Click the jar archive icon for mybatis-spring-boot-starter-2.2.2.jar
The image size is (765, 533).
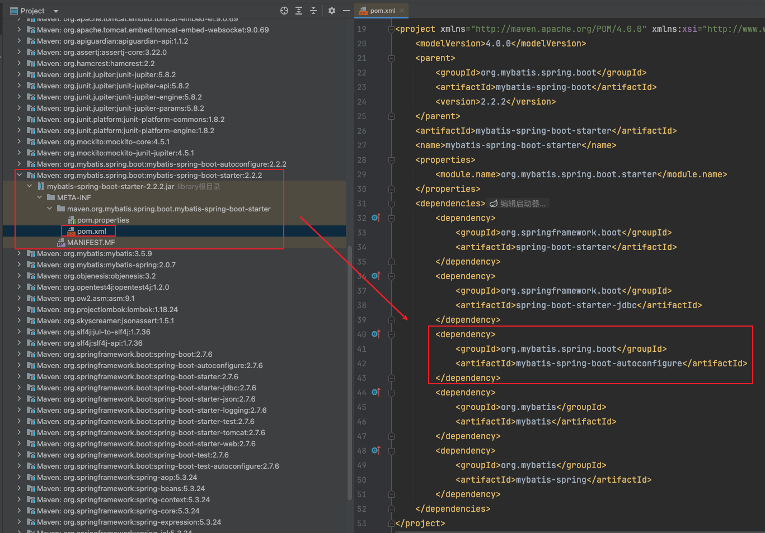[x=41, y=186]
